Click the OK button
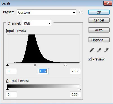This screenshot has height=104, width=113. point(99,12)
